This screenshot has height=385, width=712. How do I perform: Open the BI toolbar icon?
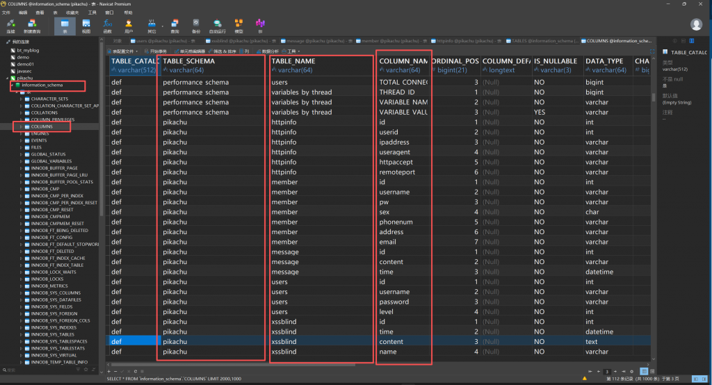tap(260, 25)
